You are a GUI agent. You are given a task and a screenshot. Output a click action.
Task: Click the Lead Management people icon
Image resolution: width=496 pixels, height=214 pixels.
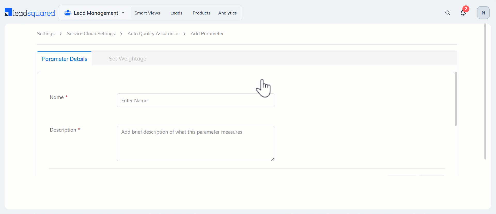(68, 13)
